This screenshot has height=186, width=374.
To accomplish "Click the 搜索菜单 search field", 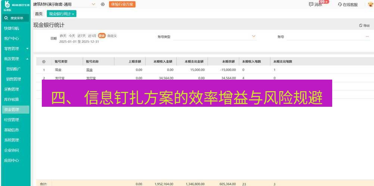I will click(x=16, y=18).
